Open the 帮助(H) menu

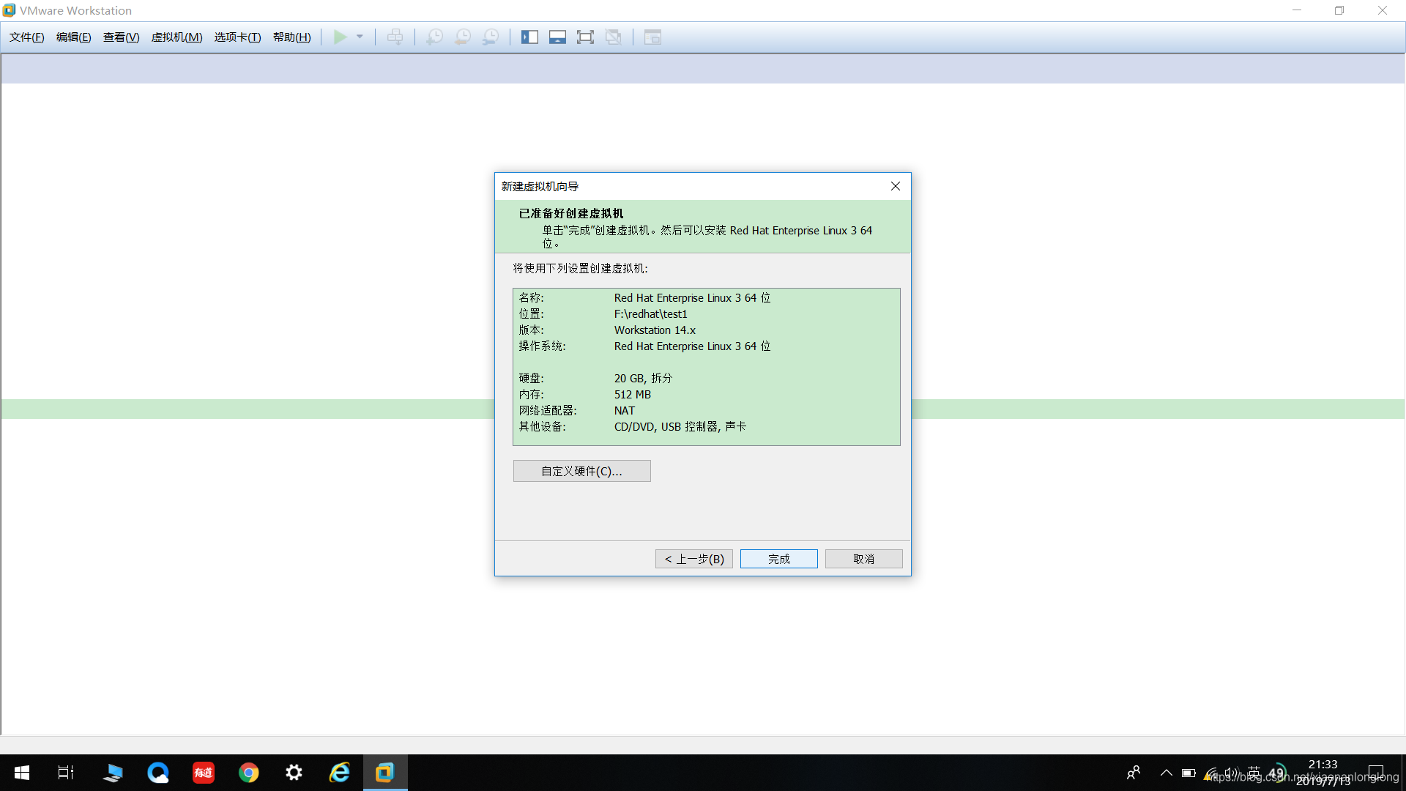coord(291,37)
